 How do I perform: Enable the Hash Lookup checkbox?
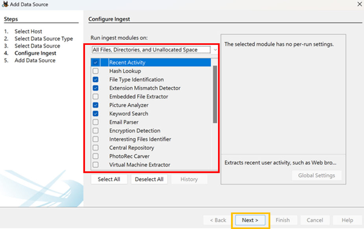click(x=95, y=71)
